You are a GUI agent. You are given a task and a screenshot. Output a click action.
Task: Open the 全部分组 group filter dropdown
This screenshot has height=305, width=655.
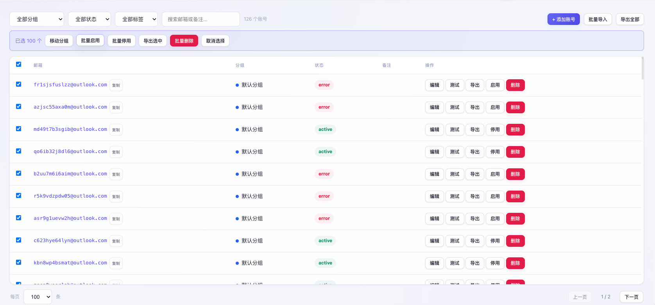pos(37,19)
